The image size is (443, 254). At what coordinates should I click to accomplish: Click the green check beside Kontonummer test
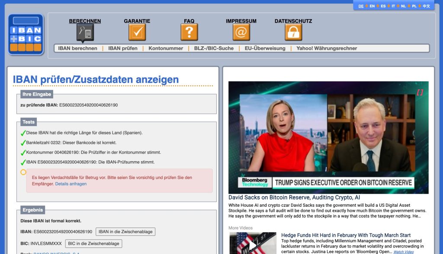tap(23, 153)
